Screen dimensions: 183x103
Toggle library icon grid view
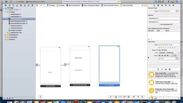(149, 98)
